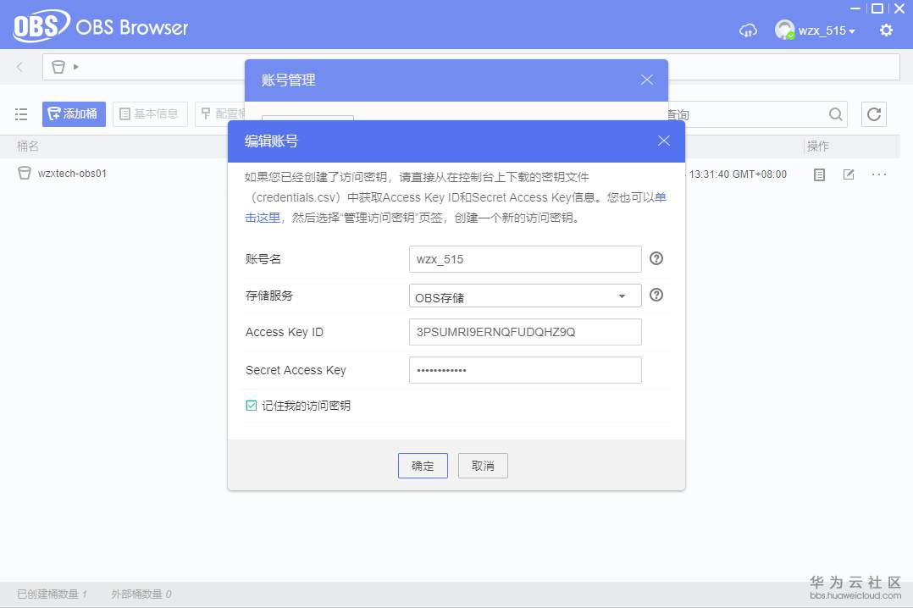This screenshot has height=608, width=913.
Task: Click inside the Access Key ID input field
Action: (x=524, y=332)
